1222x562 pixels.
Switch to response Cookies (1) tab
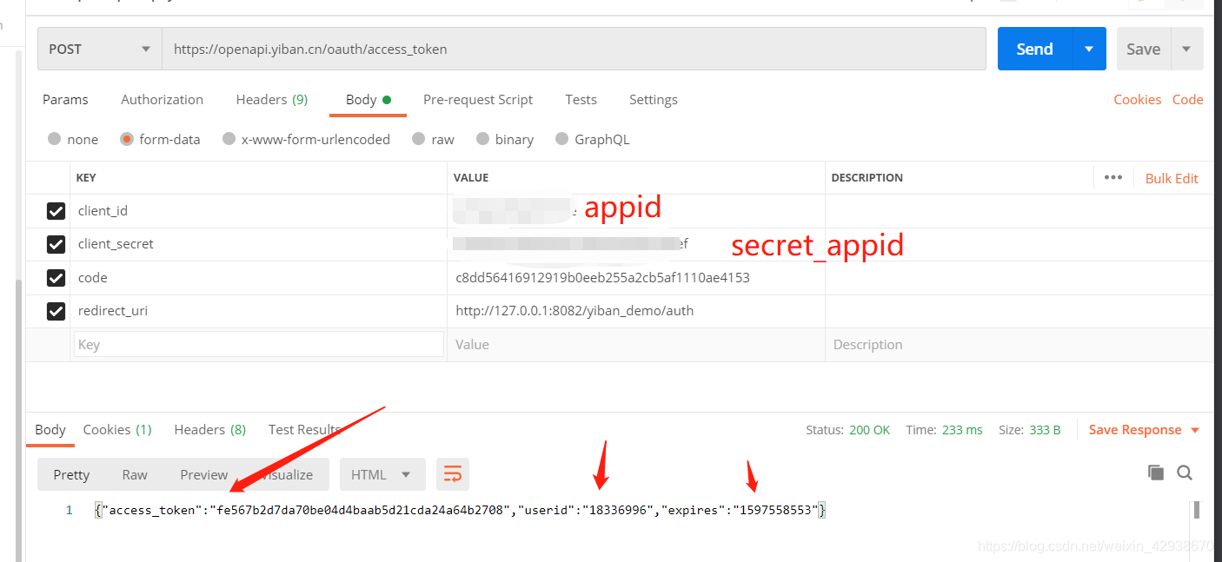coord(117,429)
